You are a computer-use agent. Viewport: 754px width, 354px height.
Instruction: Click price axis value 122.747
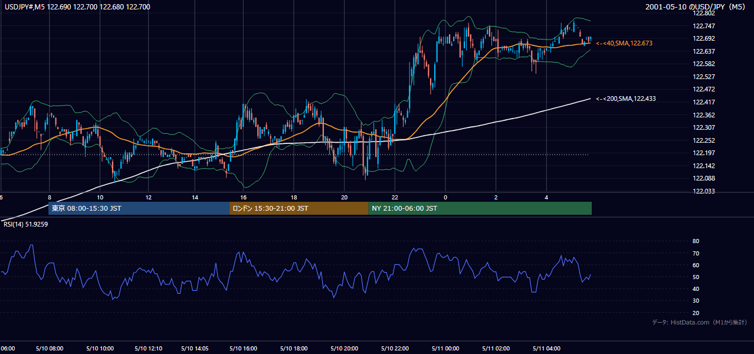point(705,26)
